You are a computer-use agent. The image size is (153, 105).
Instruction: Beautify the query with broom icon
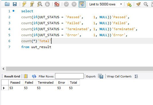tap(138, 4)
